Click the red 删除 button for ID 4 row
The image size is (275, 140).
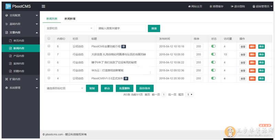point(252,78)
